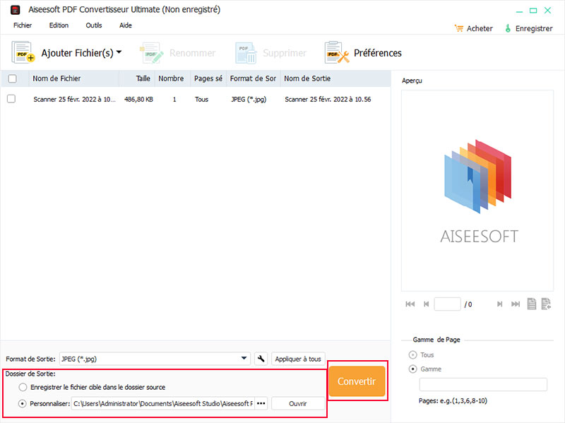Select the file name 'Scanner 25 févr. 2022 à 10...'
565x423 pixels.
coord(74,99)
